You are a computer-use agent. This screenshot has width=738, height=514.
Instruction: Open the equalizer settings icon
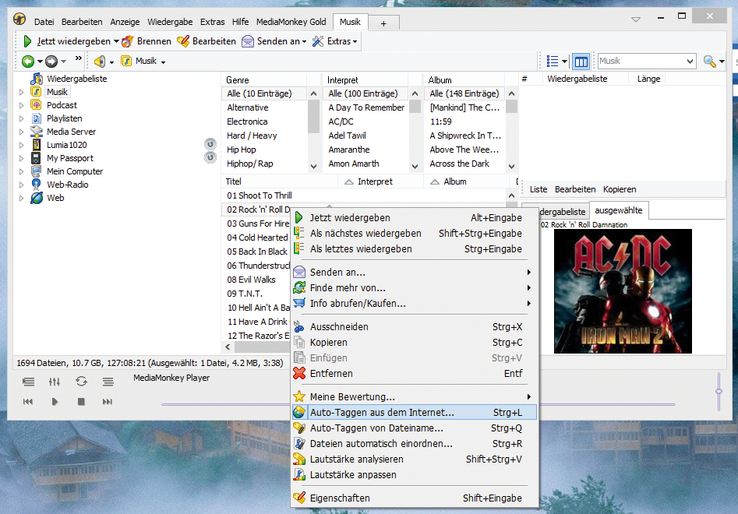pos(55,382)
